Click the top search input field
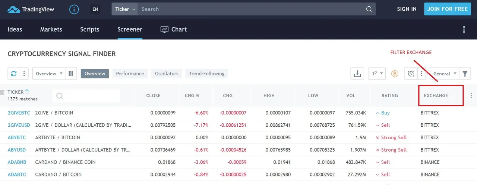 (252, 9)
